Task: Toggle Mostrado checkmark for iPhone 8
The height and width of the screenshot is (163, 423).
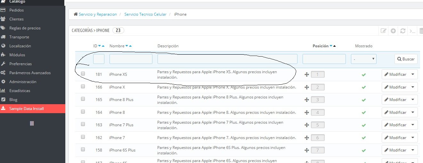Action: 363,113
